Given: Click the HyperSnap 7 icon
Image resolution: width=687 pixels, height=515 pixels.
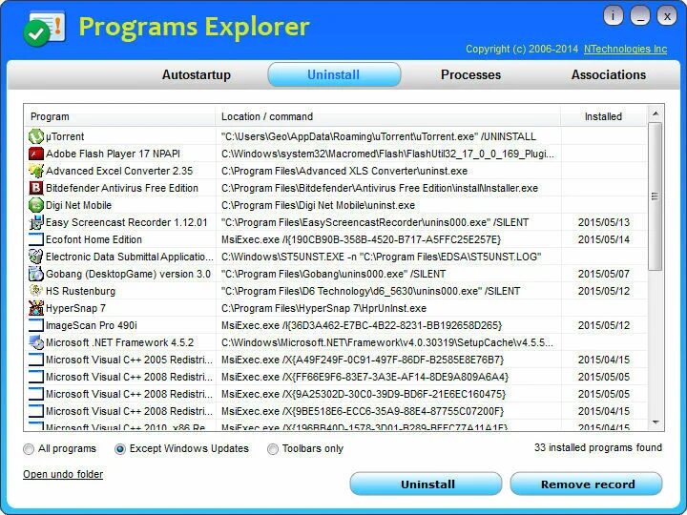Looking at the screenshot, I should click(36, 308).
